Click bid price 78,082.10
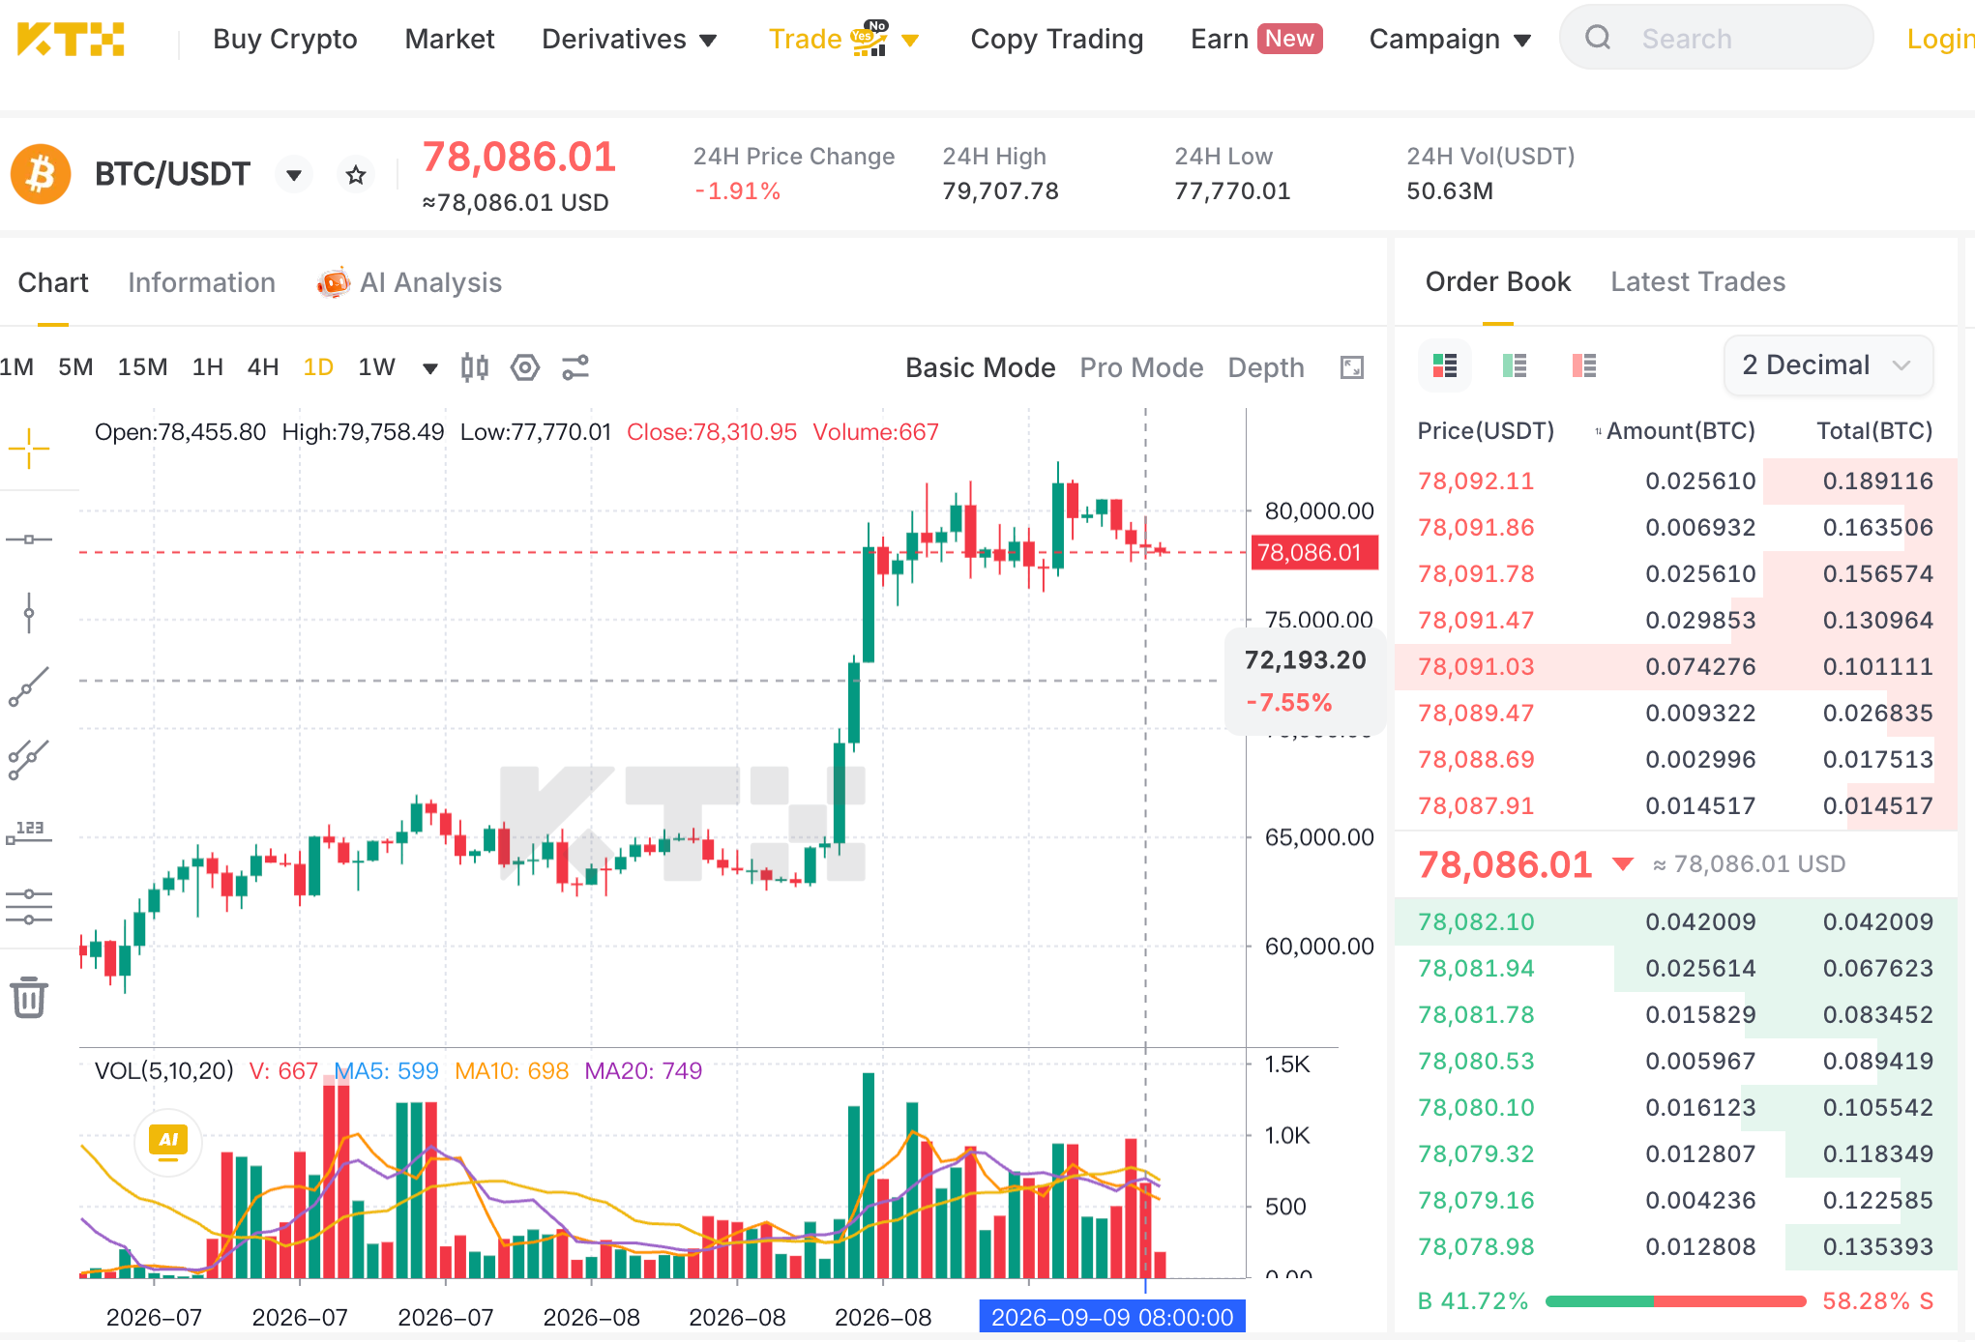Image resolution: width=1975 pixels, height=1342 pixels. click(x=1476, y=921)
